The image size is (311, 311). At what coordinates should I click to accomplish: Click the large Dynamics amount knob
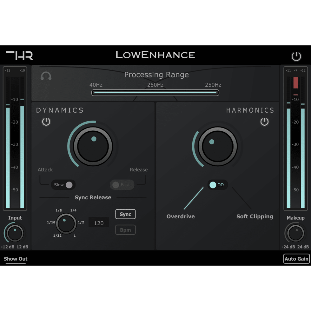coord(93,146)
